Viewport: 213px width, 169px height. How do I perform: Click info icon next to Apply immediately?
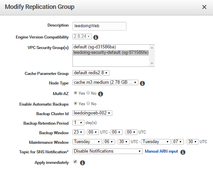[x=82, y=163]
